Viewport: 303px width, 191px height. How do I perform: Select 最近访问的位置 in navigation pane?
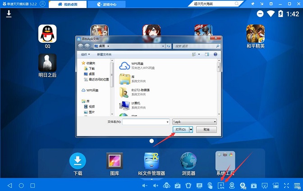pos(96,79)
